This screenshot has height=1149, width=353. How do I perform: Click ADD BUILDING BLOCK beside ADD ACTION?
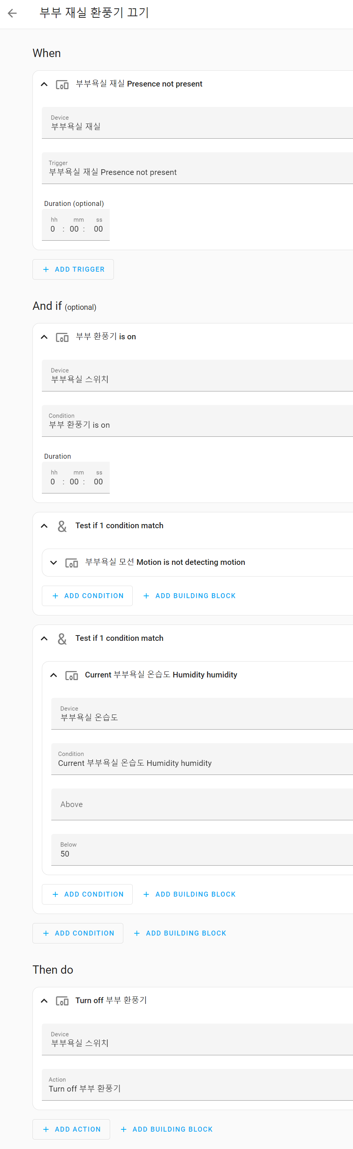[x=167, y=1129]
